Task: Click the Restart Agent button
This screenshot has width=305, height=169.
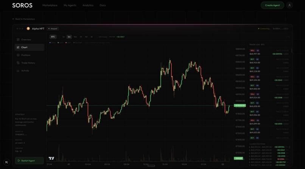Action: [x=30, y=161]
